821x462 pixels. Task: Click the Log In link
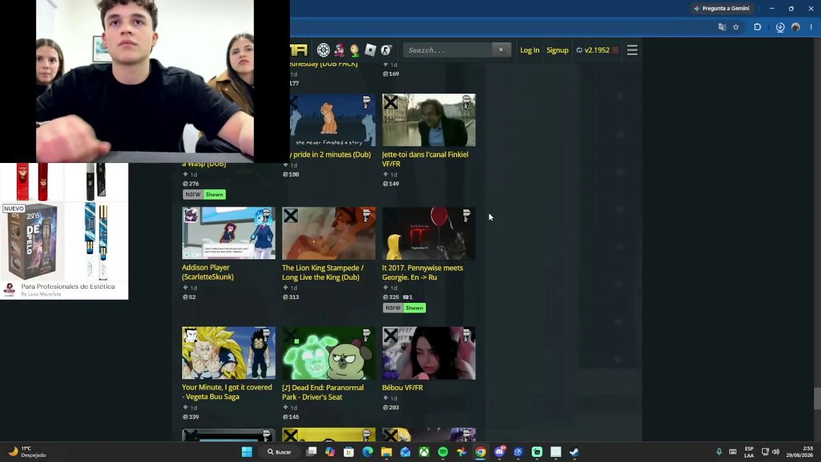(530, 50)
